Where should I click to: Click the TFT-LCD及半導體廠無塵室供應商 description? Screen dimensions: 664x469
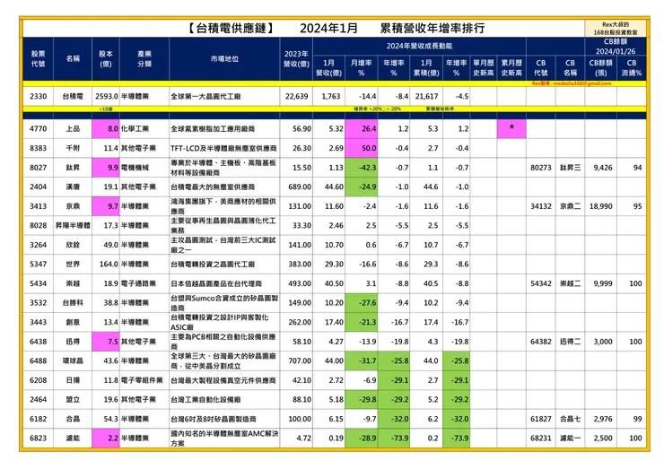pyautogui.click(x=223, y=148)
